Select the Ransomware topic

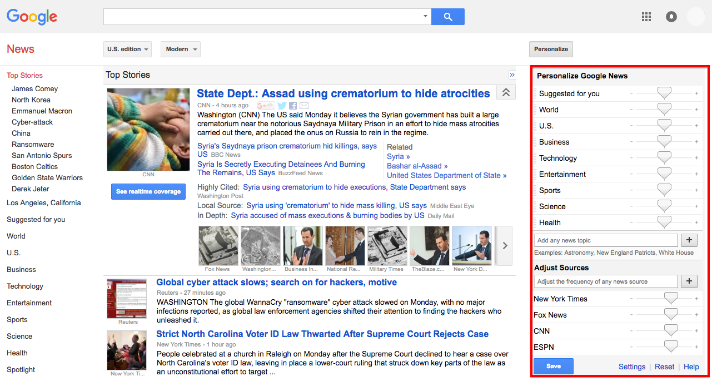click(33, 145)
